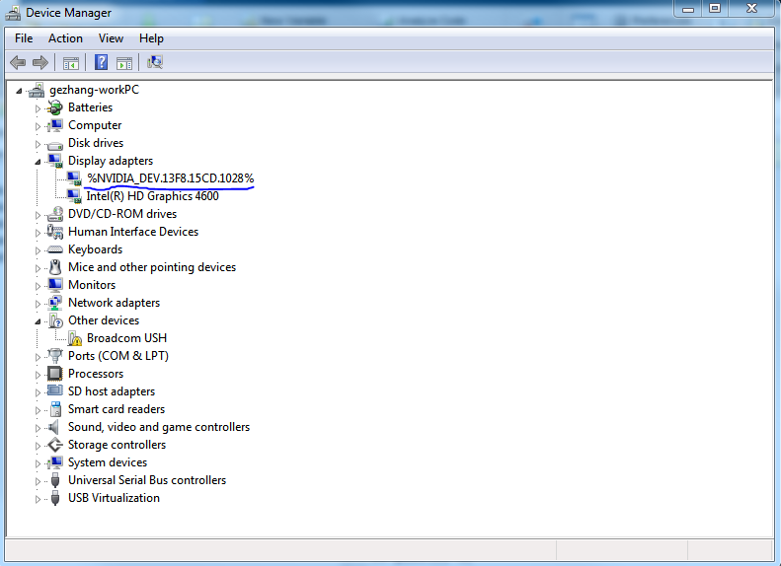Expand the Network adapters node
The width and height of the screenshot is (781, 566).
(x=38, y=304)
